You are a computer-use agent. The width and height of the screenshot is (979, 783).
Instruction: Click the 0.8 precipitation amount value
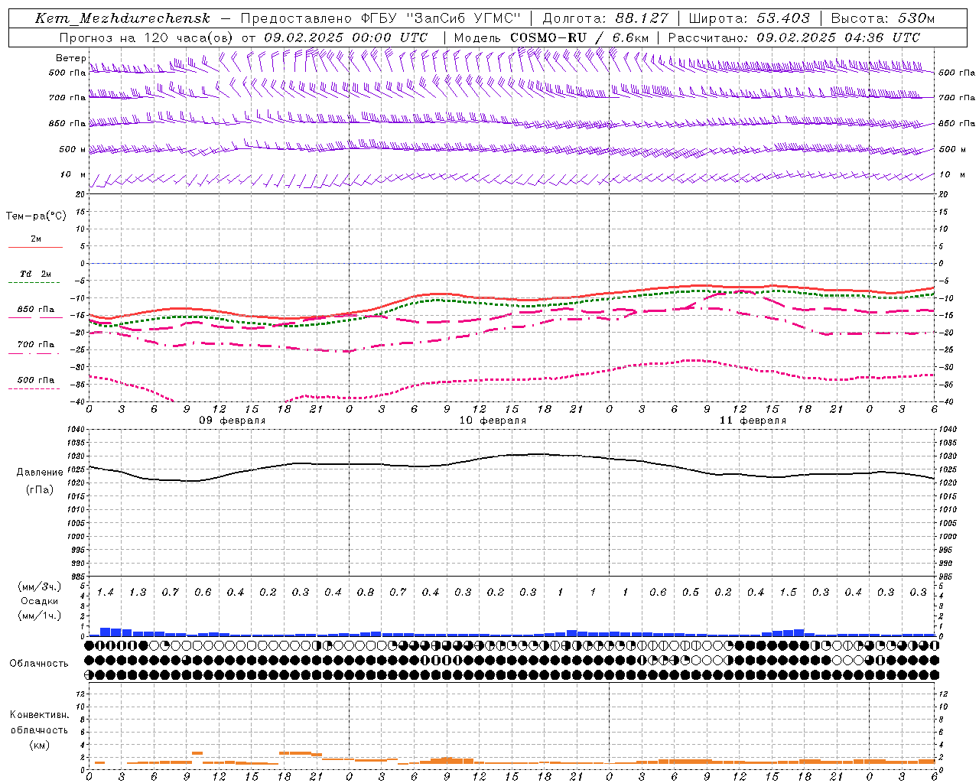[366, 593]
